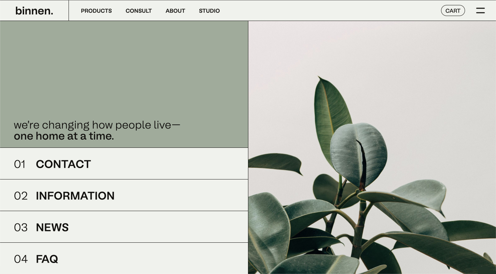Click the number 03 label
This screenshot has width=496, height=274.
point(21,228)
